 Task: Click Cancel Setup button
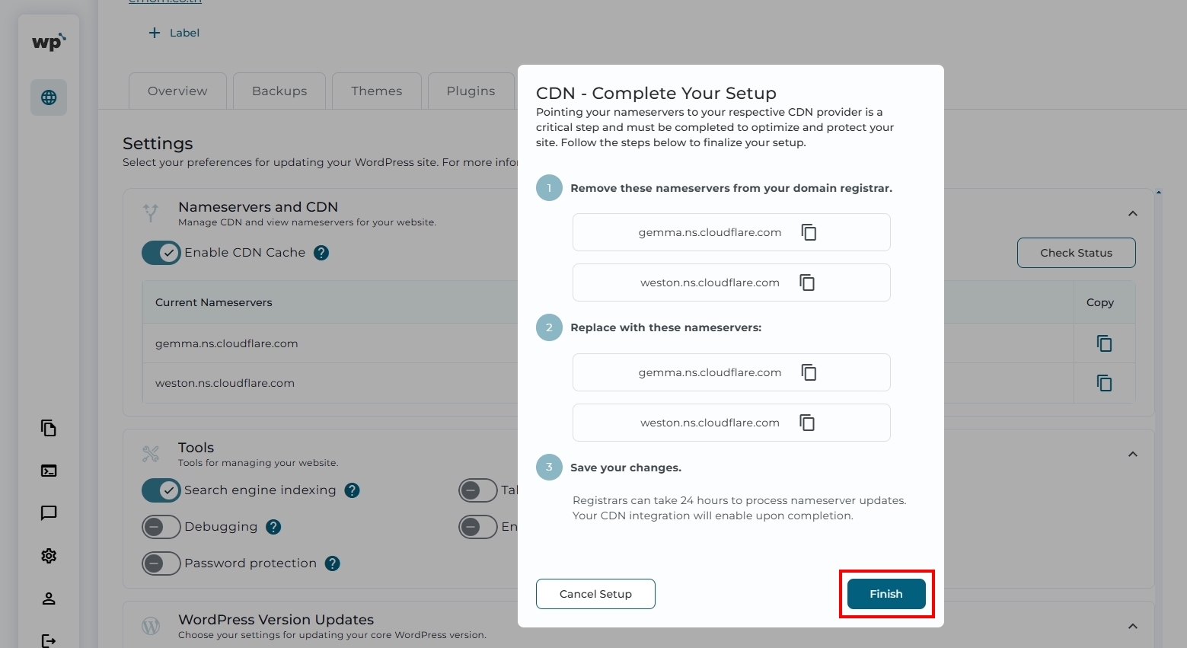pyautogui.click(x=595, y=594)
